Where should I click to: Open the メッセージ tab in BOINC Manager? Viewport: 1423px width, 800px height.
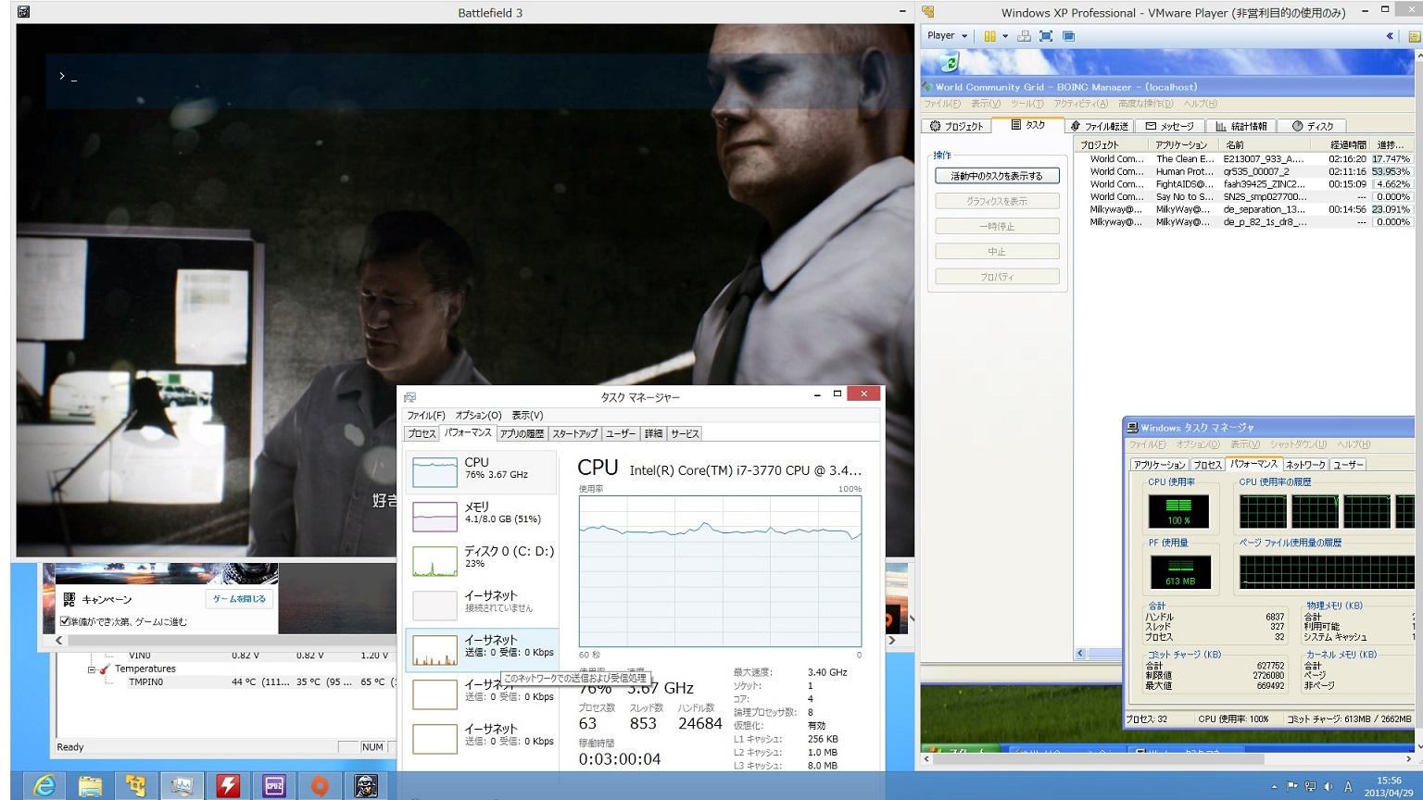point(1170,126)
